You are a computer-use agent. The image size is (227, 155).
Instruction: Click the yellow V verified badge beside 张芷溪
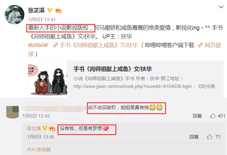click(x=50, y=10)
